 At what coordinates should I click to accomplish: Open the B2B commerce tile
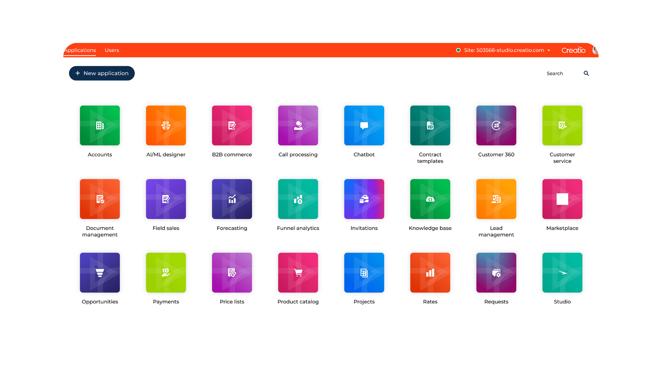tap(232, 125)
